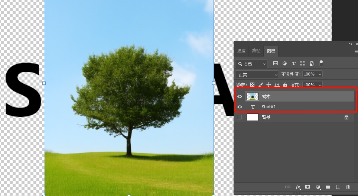Create a new layer group folder
The image size is (358, 196).
[328, 187]
